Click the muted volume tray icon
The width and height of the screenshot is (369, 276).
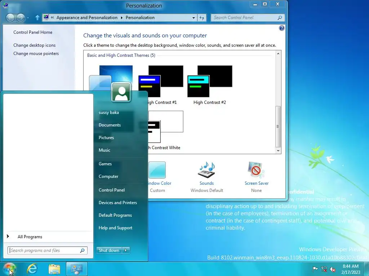click(x=333, y=269)
